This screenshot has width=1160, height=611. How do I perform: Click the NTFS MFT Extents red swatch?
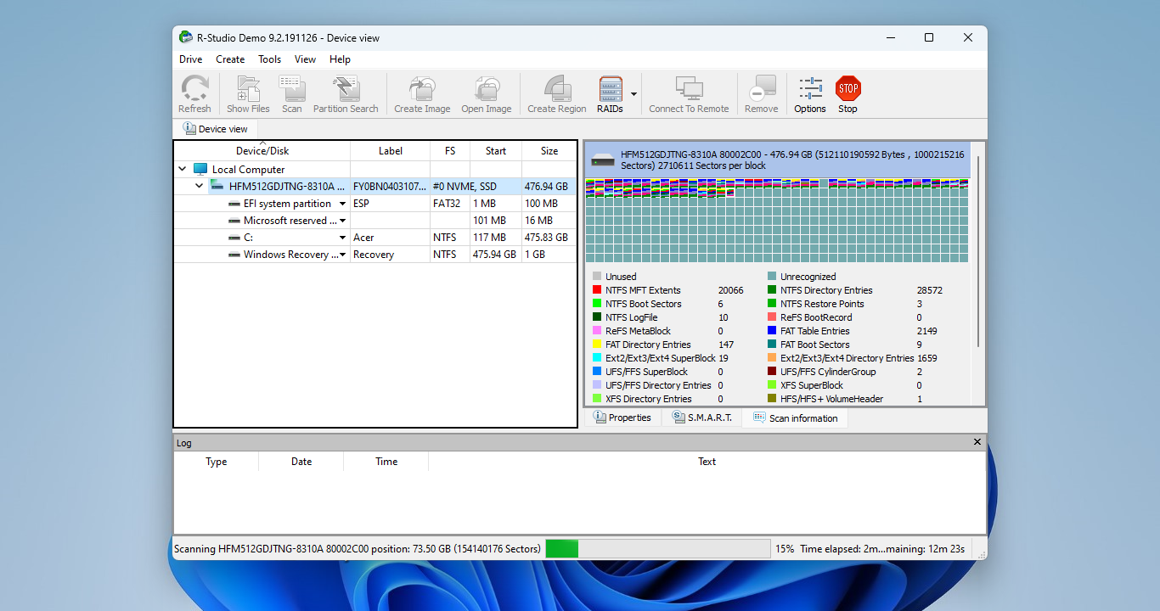point(597,290)
